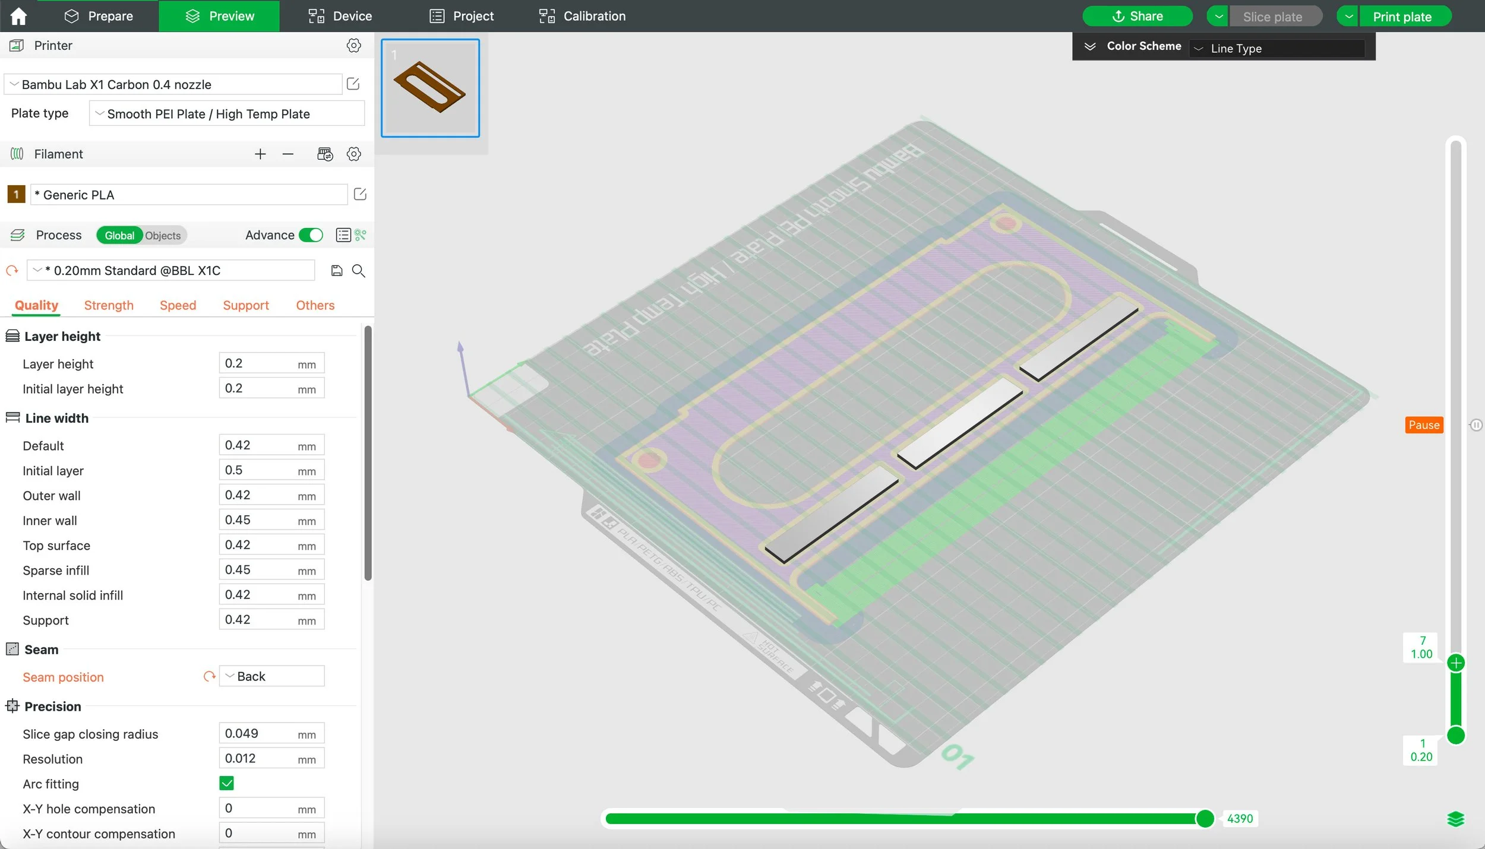
Task: Go to the Prepare tab
Action: click(x=99, y=16)
